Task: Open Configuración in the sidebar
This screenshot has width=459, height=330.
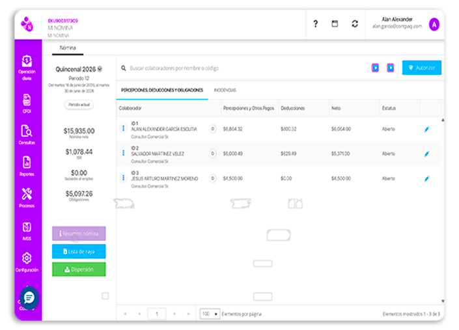Action: pos(27,262)
